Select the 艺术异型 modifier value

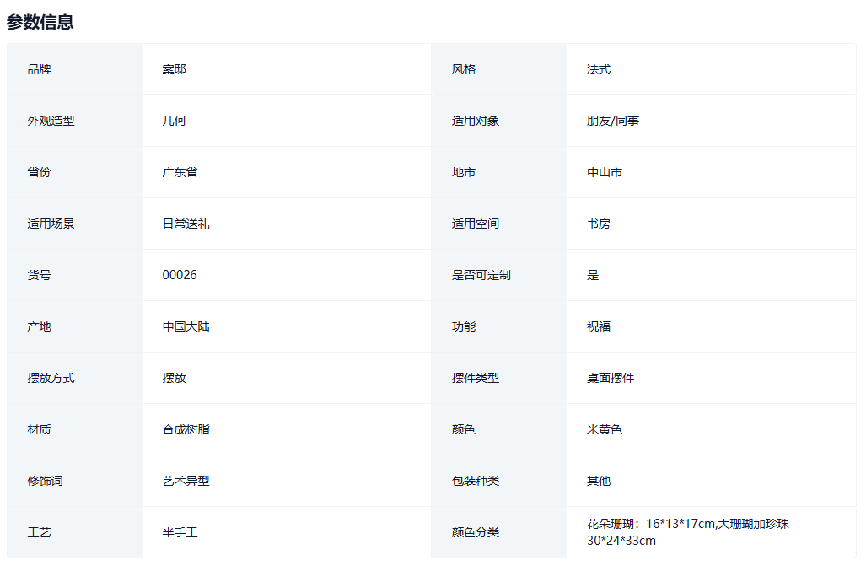pyautogui.click(x=186, y=481)
